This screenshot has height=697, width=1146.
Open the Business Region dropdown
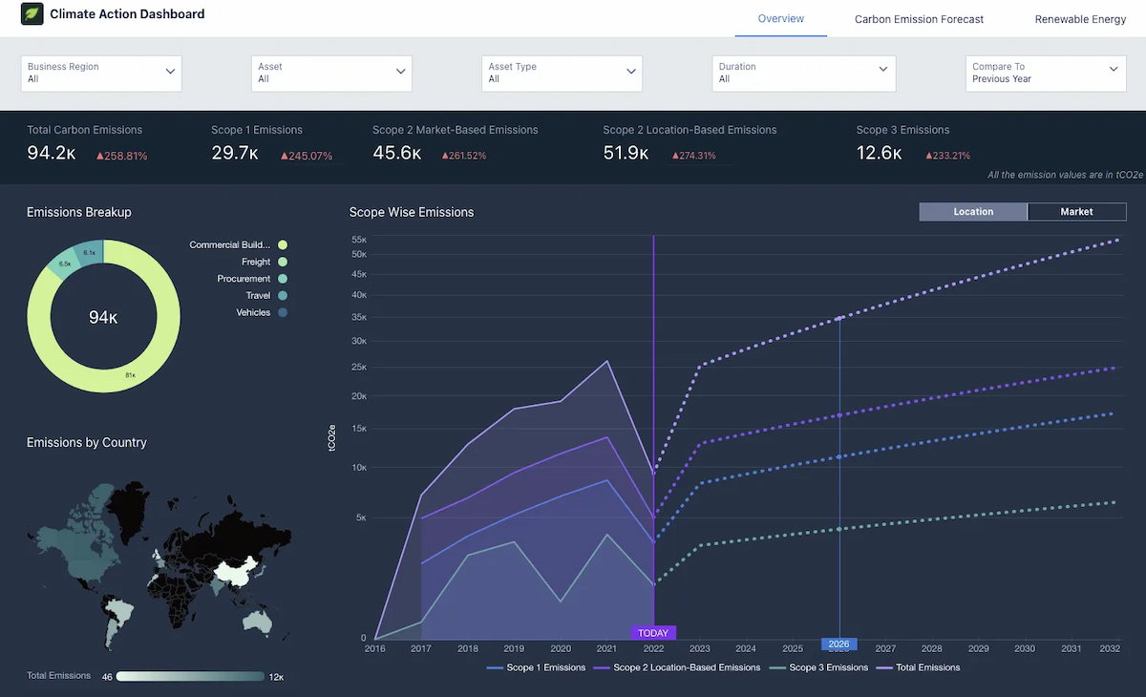click(x=101, y=74)
